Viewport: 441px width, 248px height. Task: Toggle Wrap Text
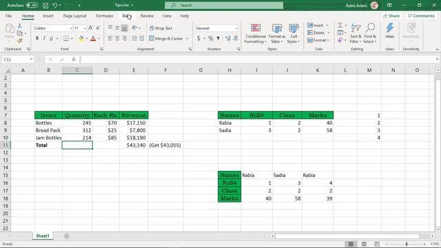pyautogui.click(x=161, y=28)
